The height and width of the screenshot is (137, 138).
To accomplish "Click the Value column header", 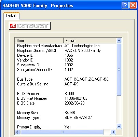I will [x=90, y=41].
